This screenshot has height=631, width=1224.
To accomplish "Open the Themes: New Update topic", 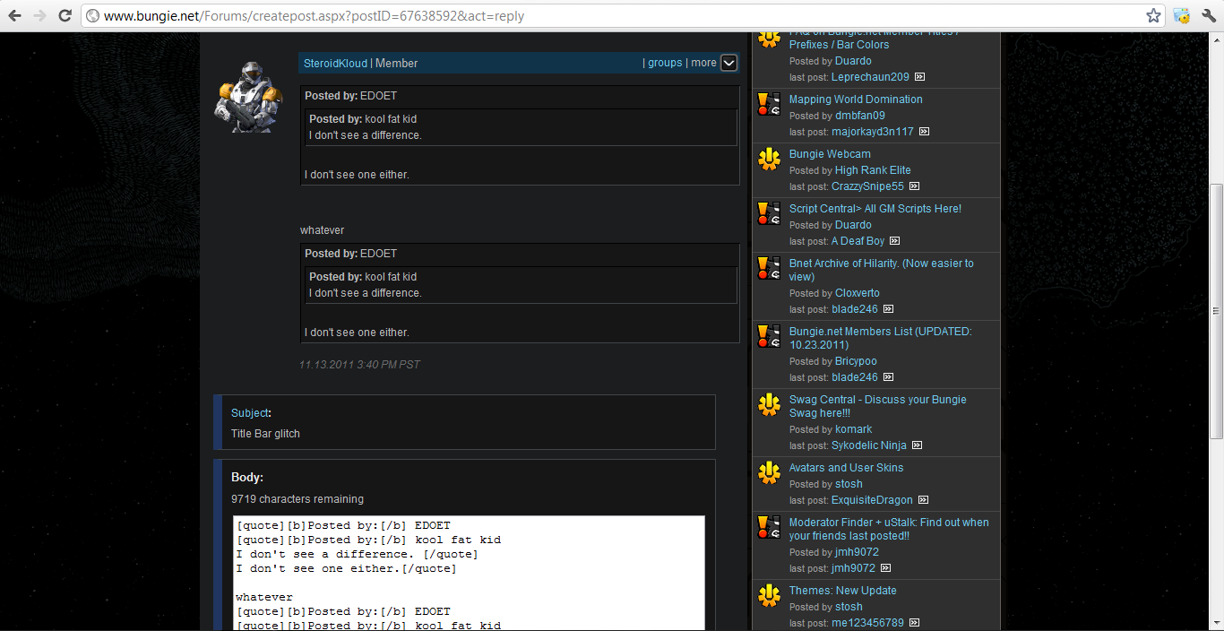I will pyautogui.click(x=842, y=591).
